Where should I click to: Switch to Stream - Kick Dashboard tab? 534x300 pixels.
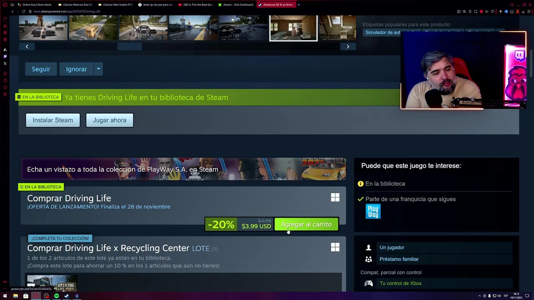[x=236, y=5]
